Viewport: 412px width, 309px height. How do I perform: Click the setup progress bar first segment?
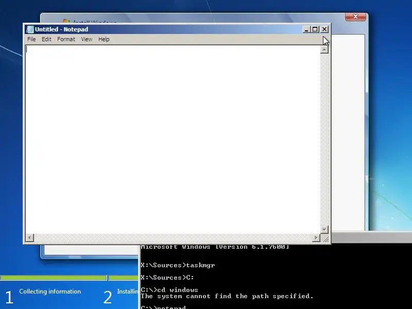coord(54,278)
